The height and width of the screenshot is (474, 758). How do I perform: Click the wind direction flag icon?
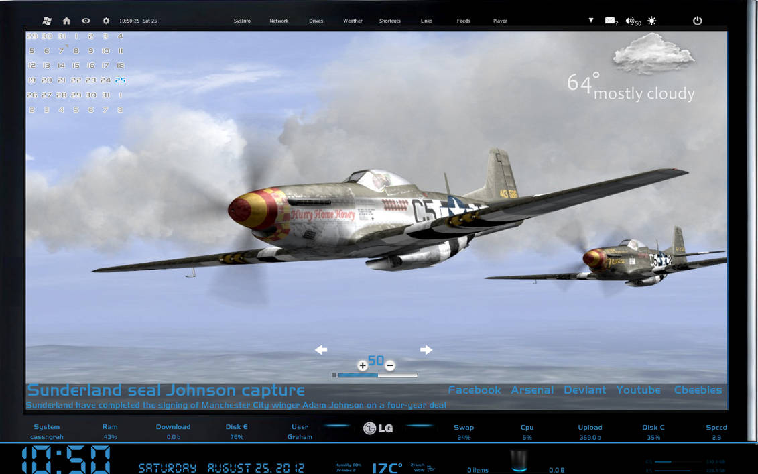pyautogui.click(x=431, y=468)
